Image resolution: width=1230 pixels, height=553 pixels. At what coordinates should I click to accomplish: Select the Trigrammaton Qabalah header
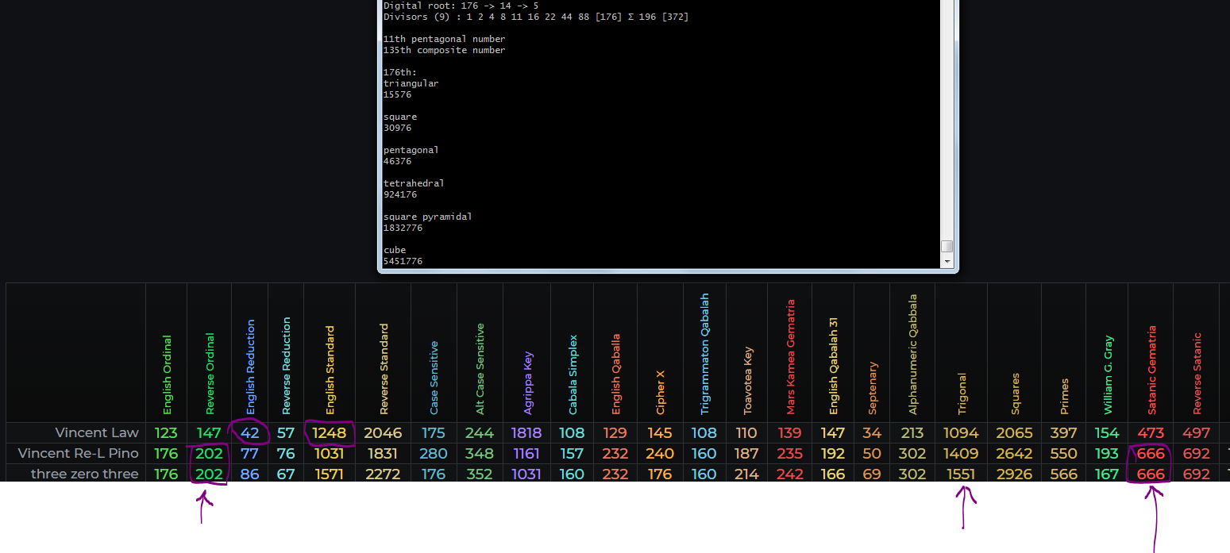(704, 354)
